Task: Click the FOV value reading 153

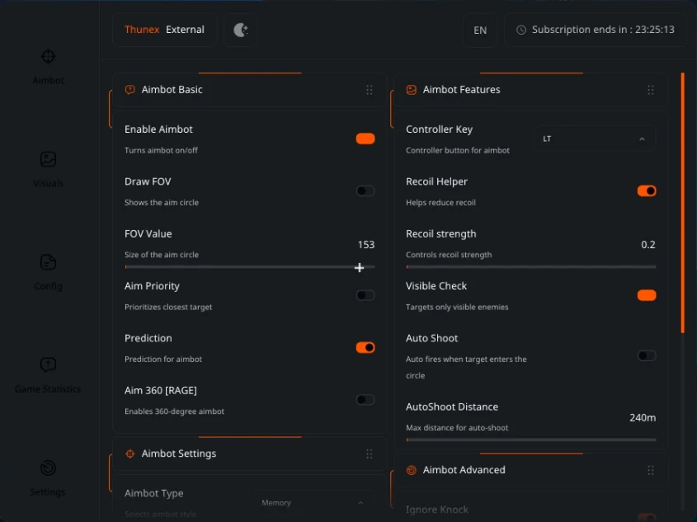Action: click(x=366, y=245)
